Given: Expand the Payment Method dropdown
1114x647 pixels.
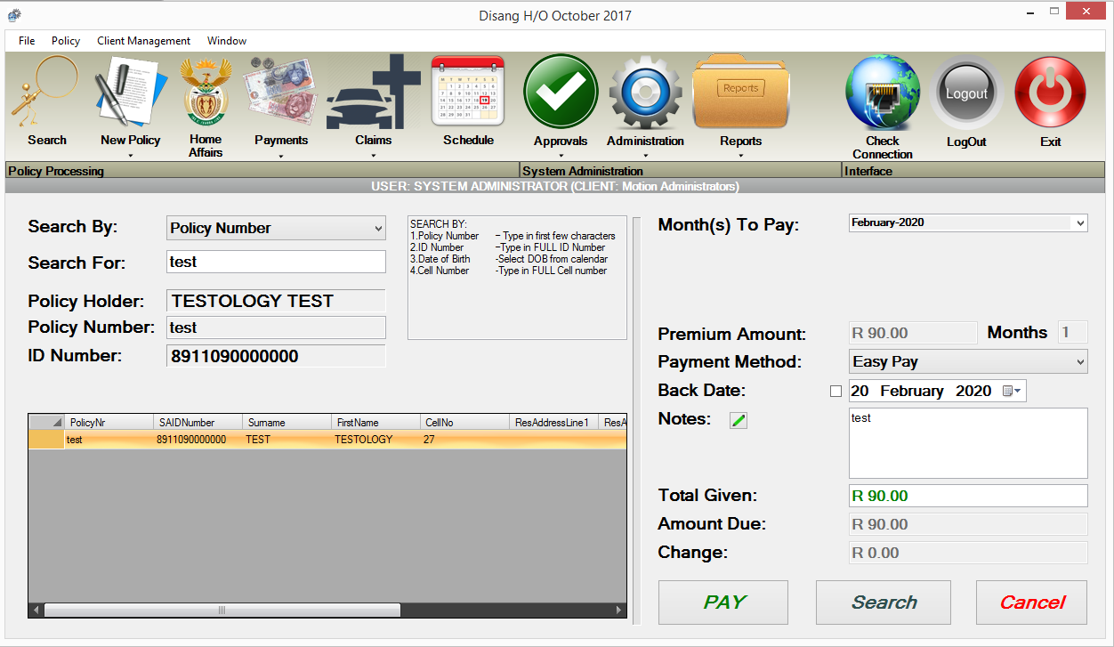Looking at the screenshot, I should point(1080,362).
